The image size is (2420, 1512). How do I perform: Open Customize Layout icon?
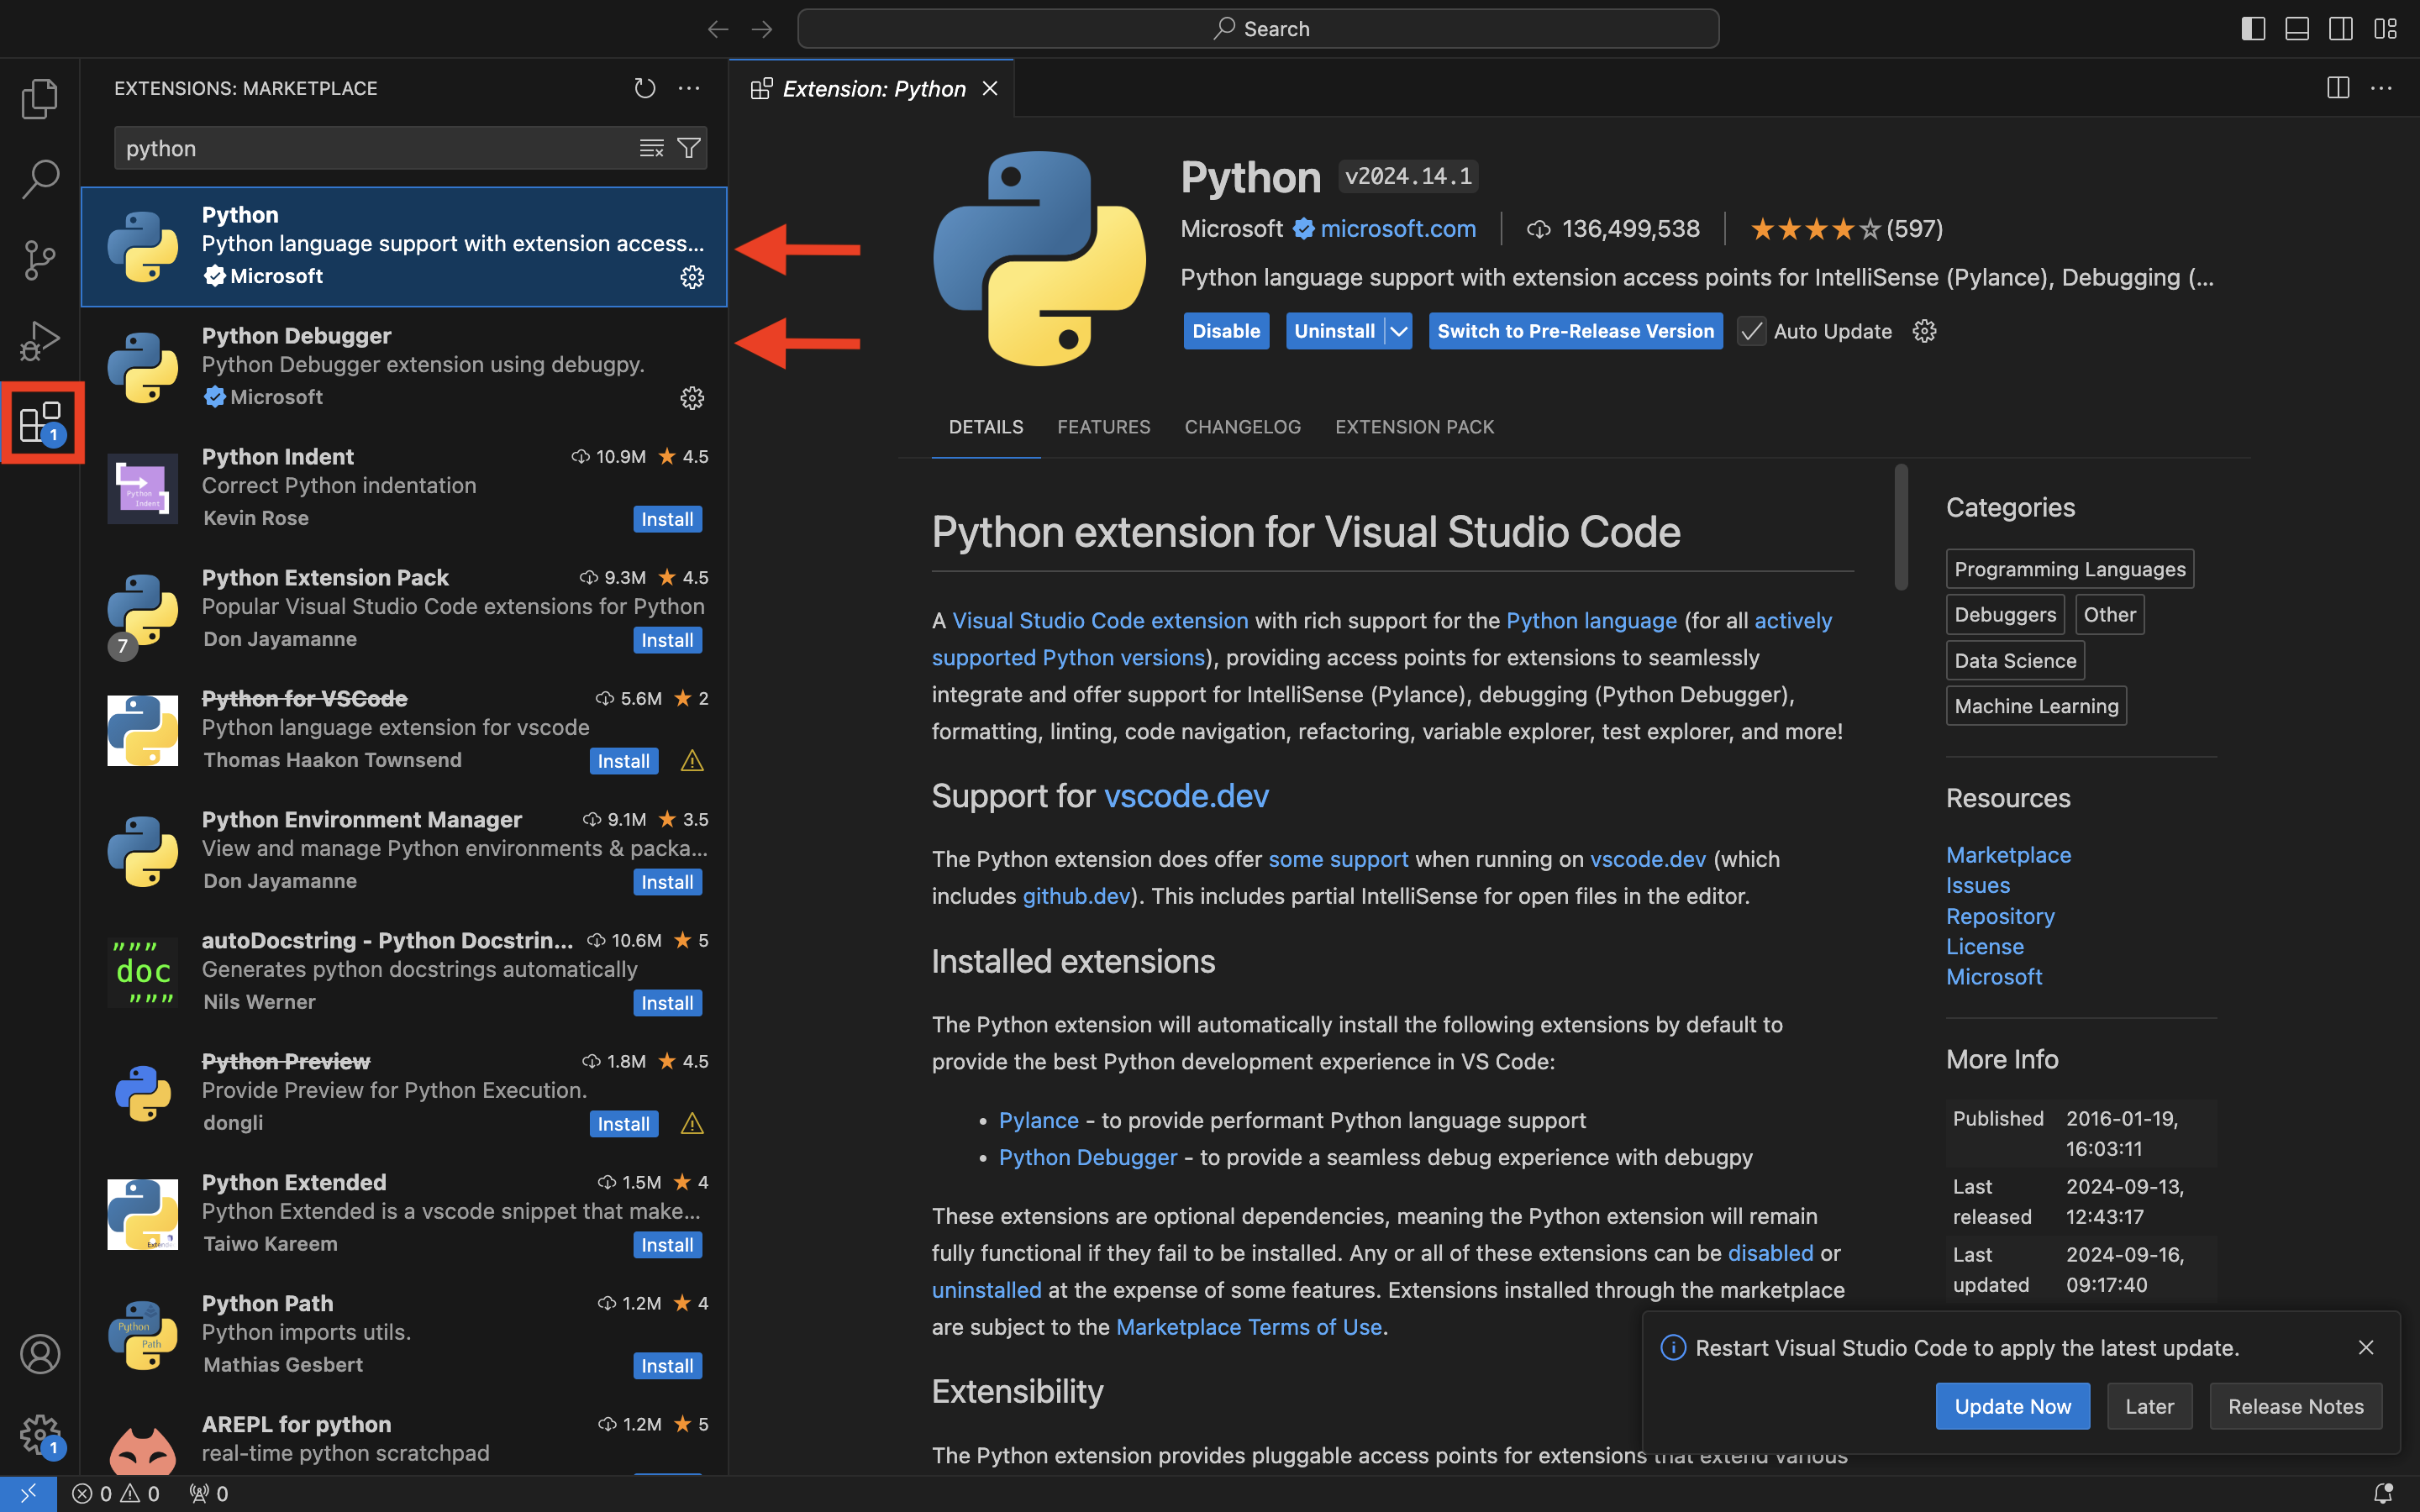(x=2385, y=29)
